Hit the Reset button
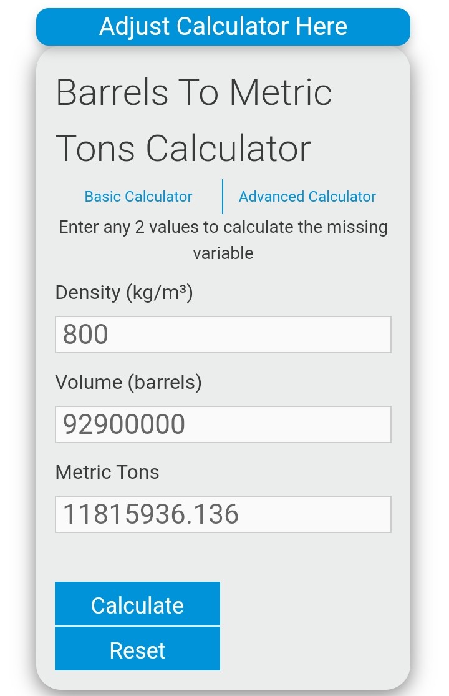 pyautogui.click(x=137, y=650)
